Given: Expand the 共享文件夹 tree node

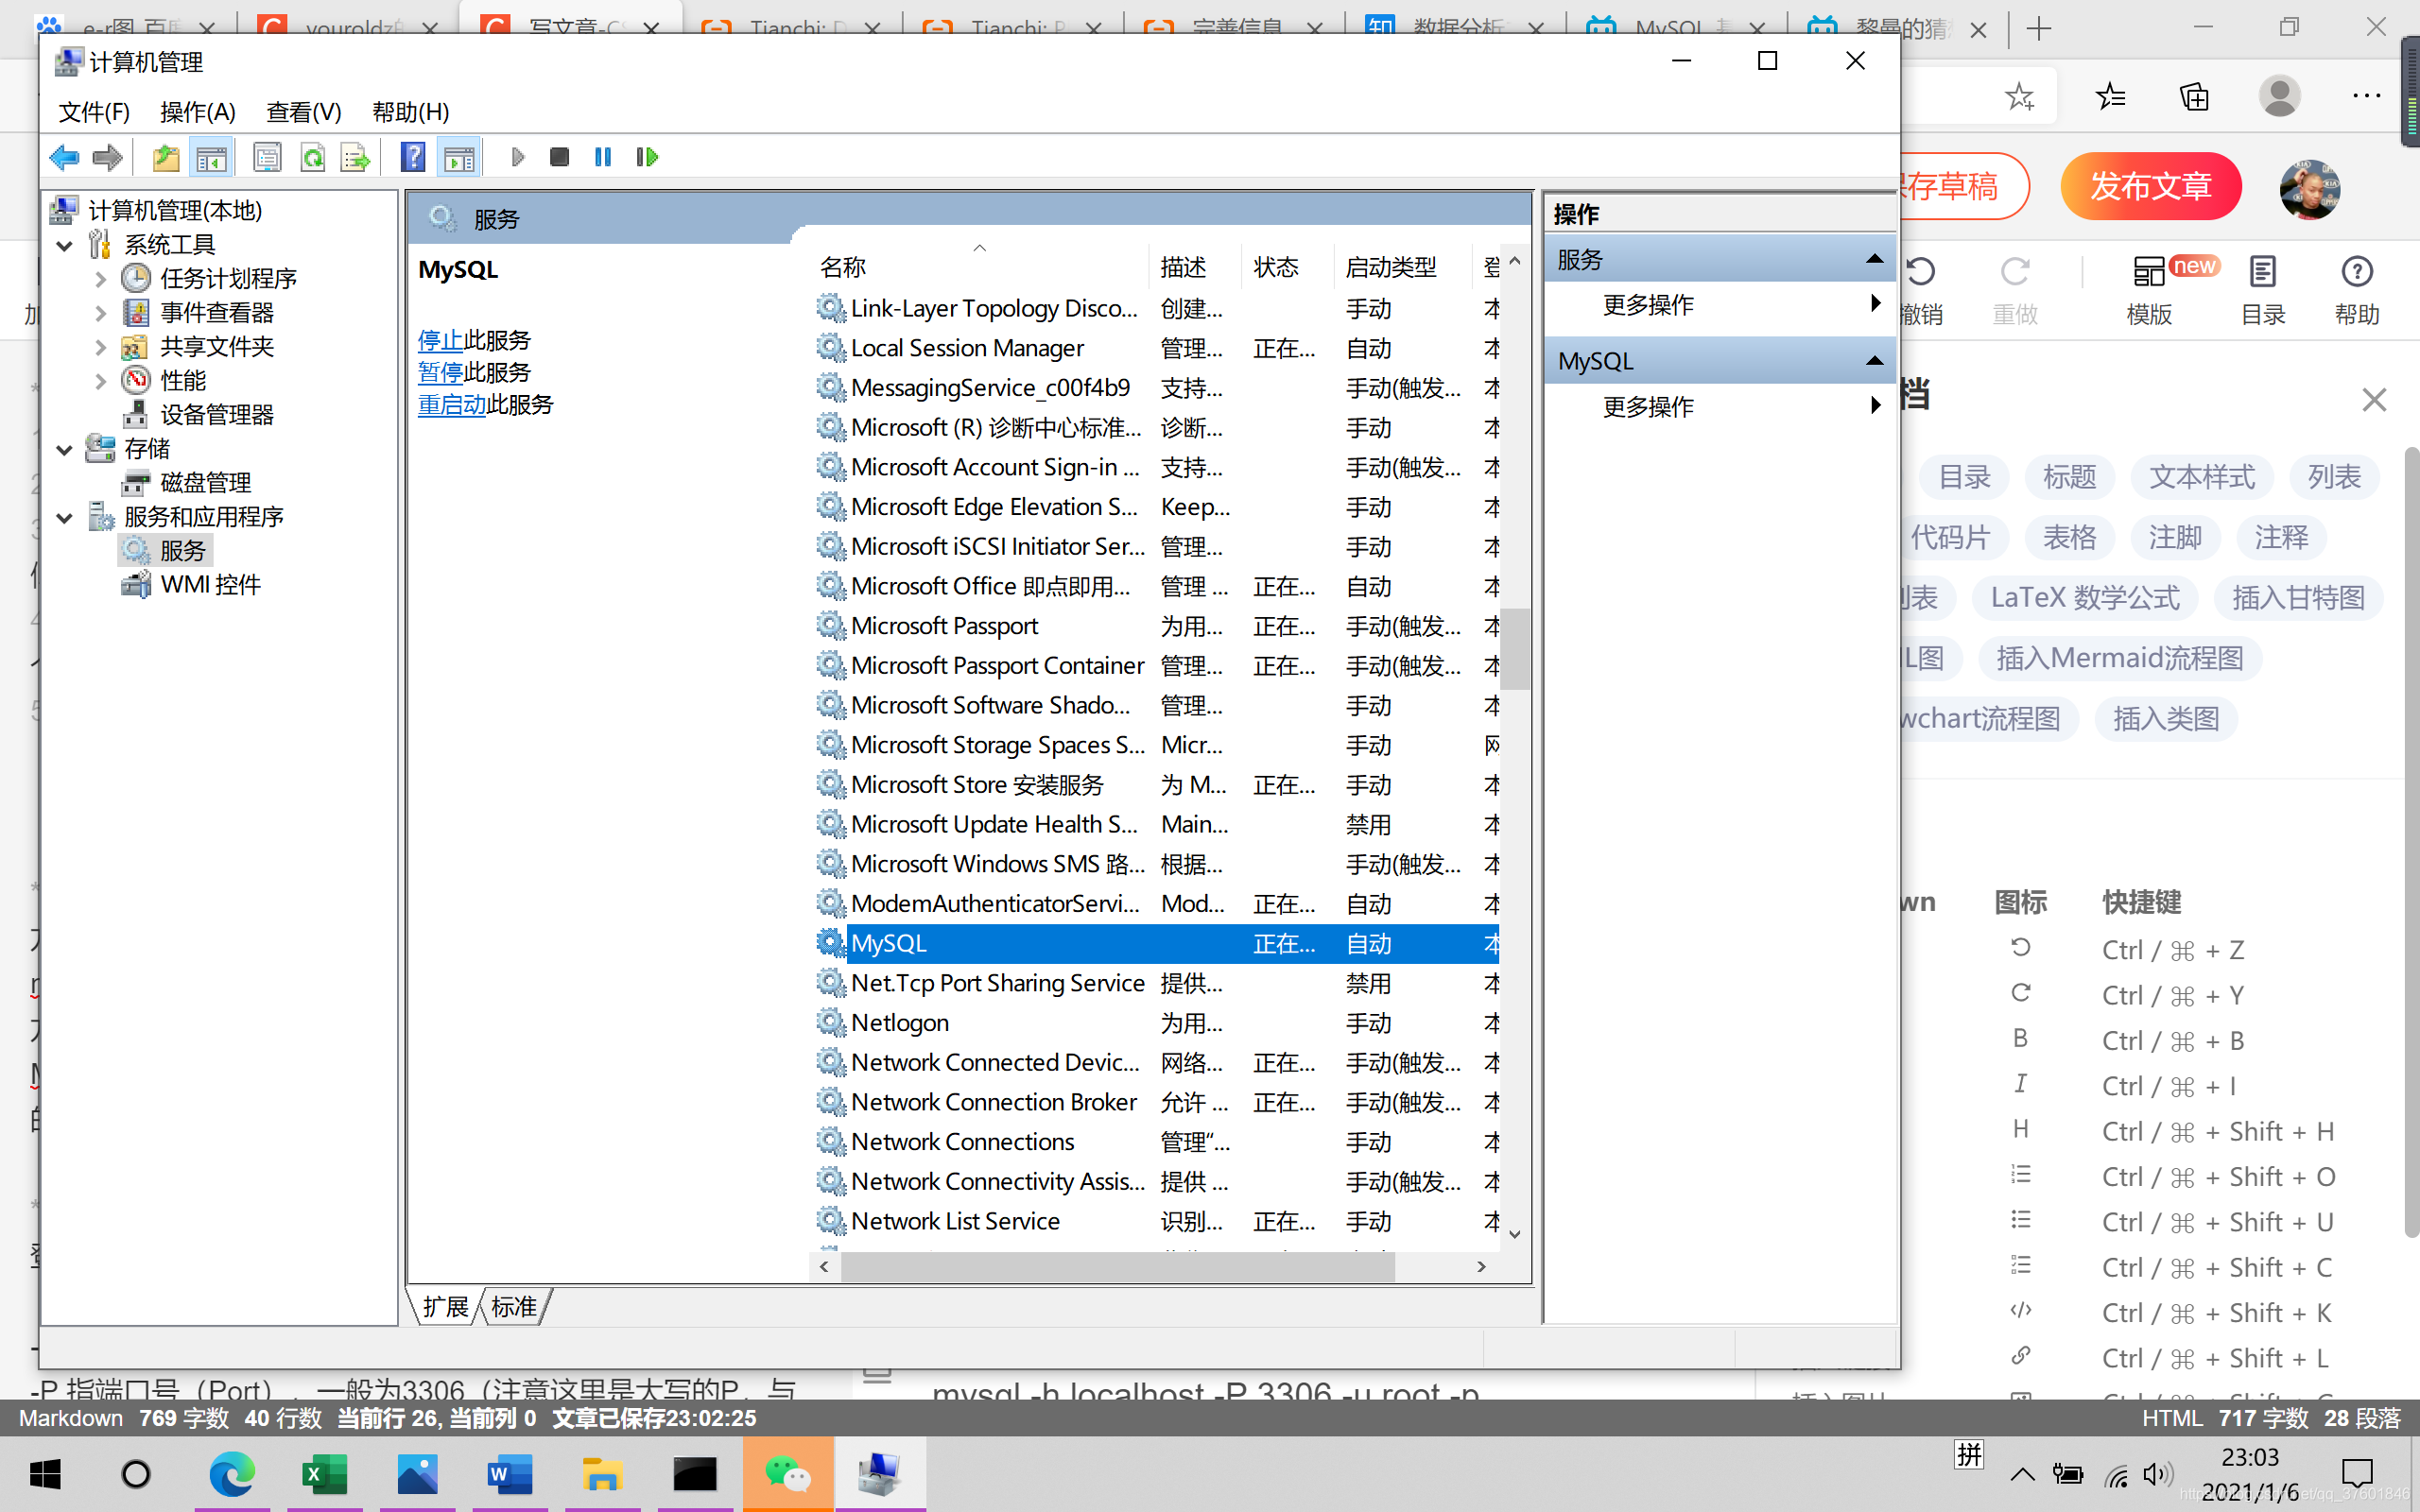Looking at the screenshot, I should pos(100,347).
